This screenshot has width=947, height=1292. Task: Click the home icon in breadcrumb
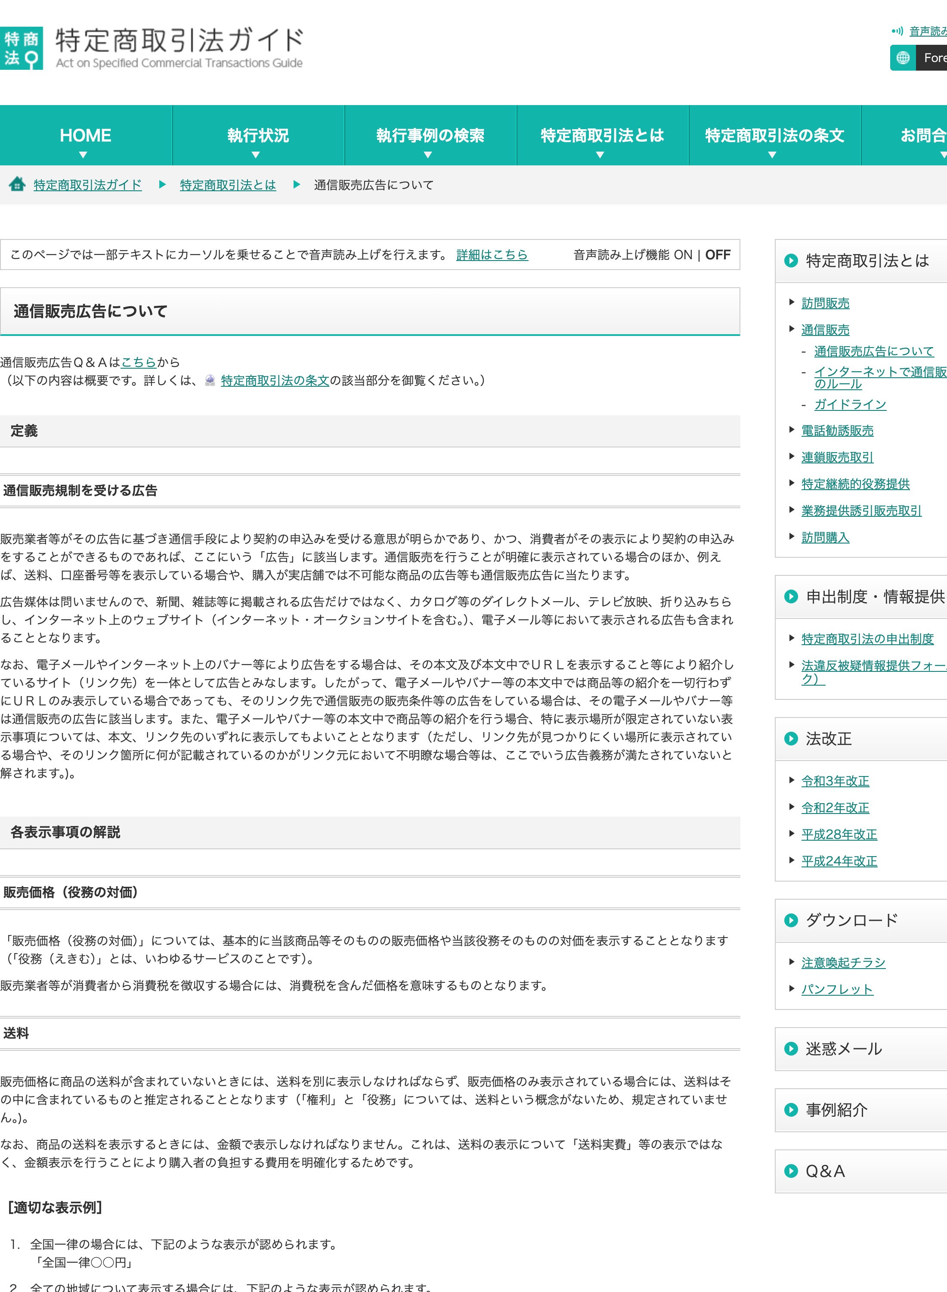pos(17,184)
